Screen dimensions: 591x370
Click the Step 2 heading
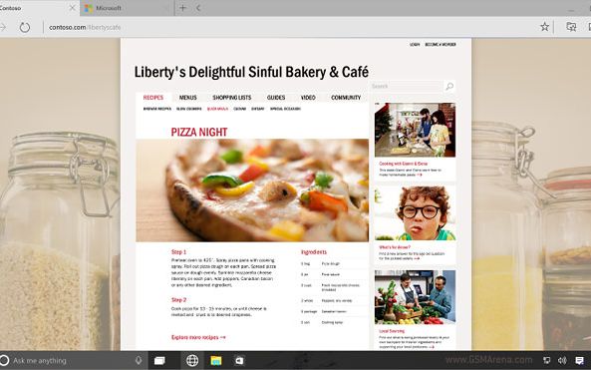(178, 300)
